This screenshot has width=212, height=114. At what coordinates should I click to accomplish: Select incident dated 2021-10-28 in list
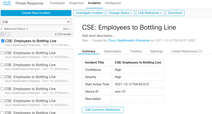pyautogui.click(x=37, y=79)
